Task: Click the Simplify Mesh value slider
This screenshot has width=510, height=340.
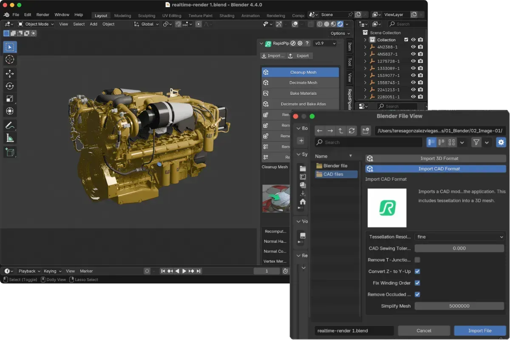Action: (459, 306)
